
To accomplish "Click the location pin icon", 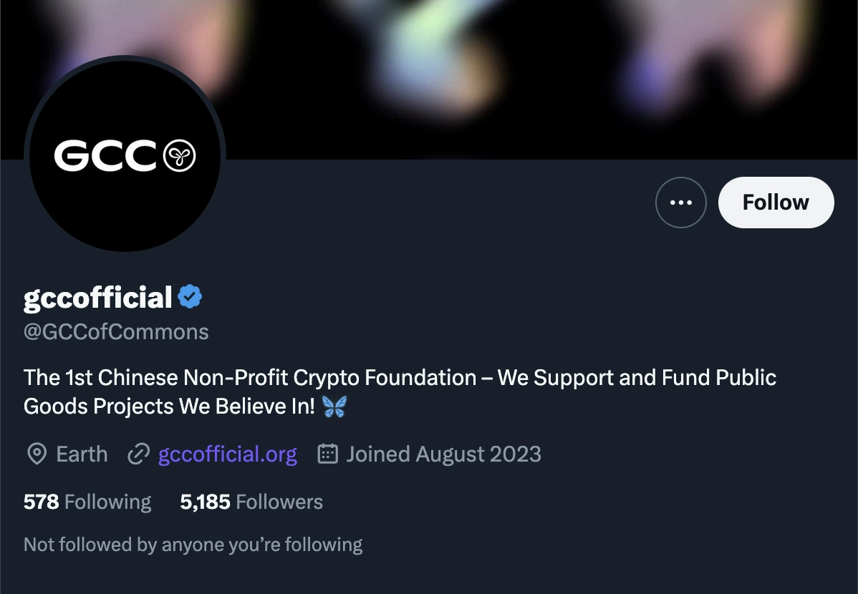I will click(x=36, y=454).
